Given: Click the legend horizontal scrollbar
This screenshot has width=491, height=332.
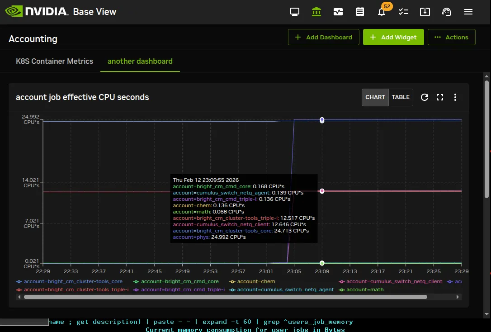Looking at the screenshot, I should (x=226, y=297).
